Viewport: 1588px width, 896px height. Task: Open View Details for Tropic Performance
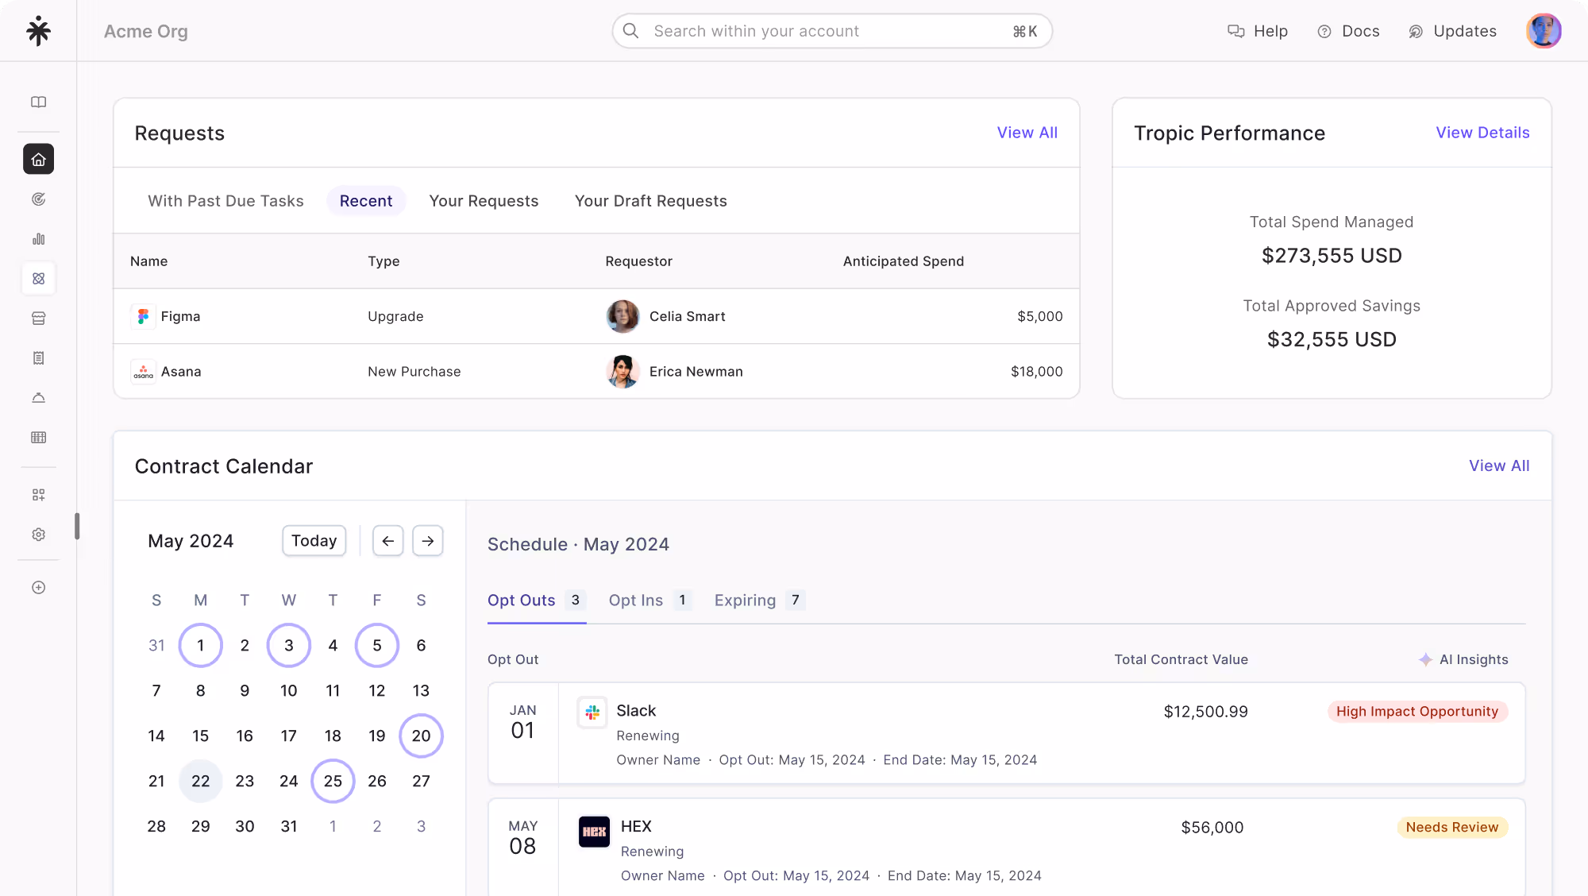1482,133
